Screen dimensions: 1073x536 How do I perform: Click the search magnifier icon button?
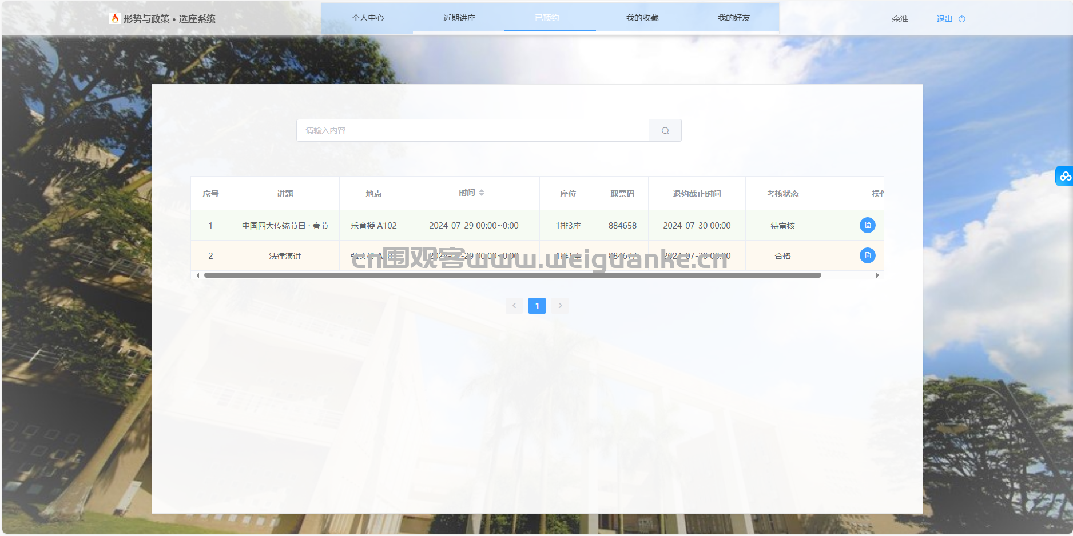[665, 130]
